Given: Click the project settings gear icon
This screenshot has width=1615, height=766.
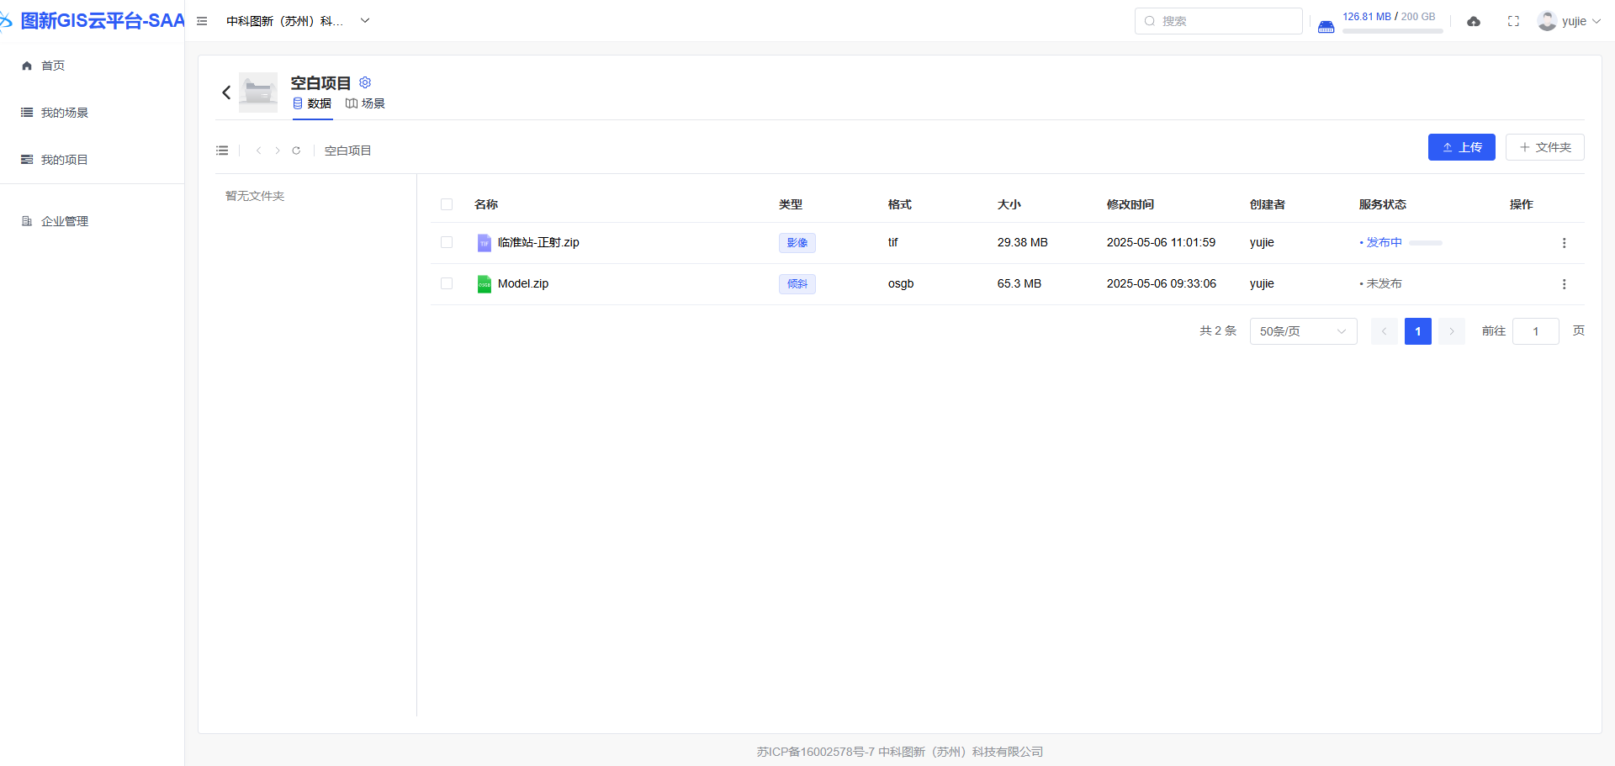Looking at the screenshot, I should [365, 82].
